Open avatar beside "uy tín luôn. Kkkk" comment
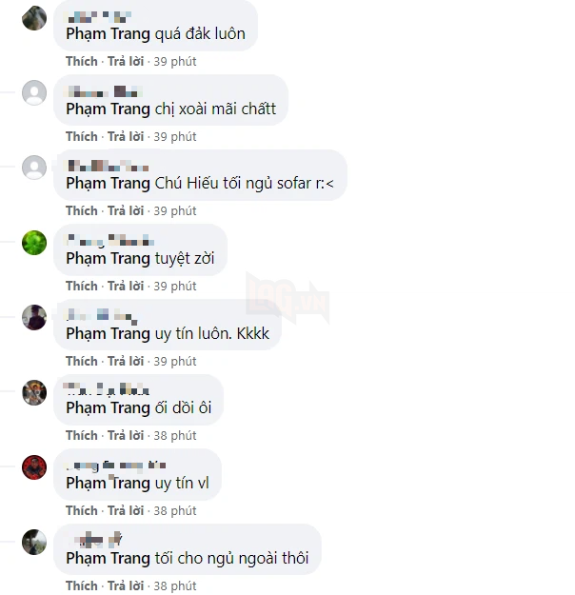The height and width of the screenshot is (595, 575). [34, 317]
